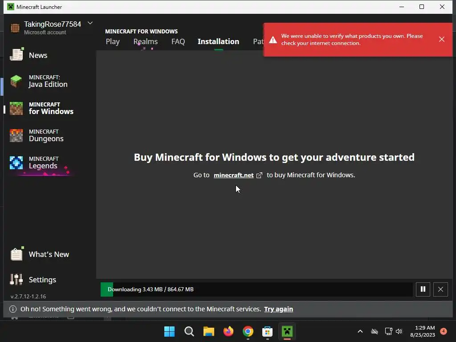456x342 pixels.
Task: Open File Explorer from the taskbar
Action: [208, 331]
